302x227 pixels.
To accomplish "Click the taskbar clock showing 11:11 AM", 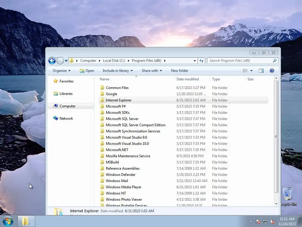I will (x=287, y=221).
